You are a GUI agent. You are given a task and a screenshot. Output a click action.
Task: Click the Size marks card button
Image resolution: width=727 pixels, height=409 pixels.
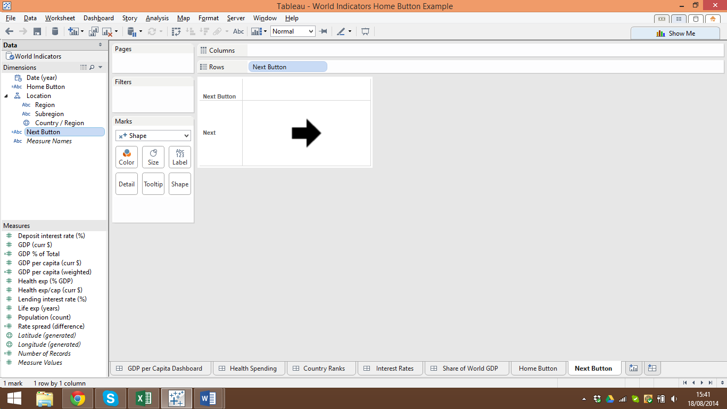pyautogui.click(x=153, y=157)
